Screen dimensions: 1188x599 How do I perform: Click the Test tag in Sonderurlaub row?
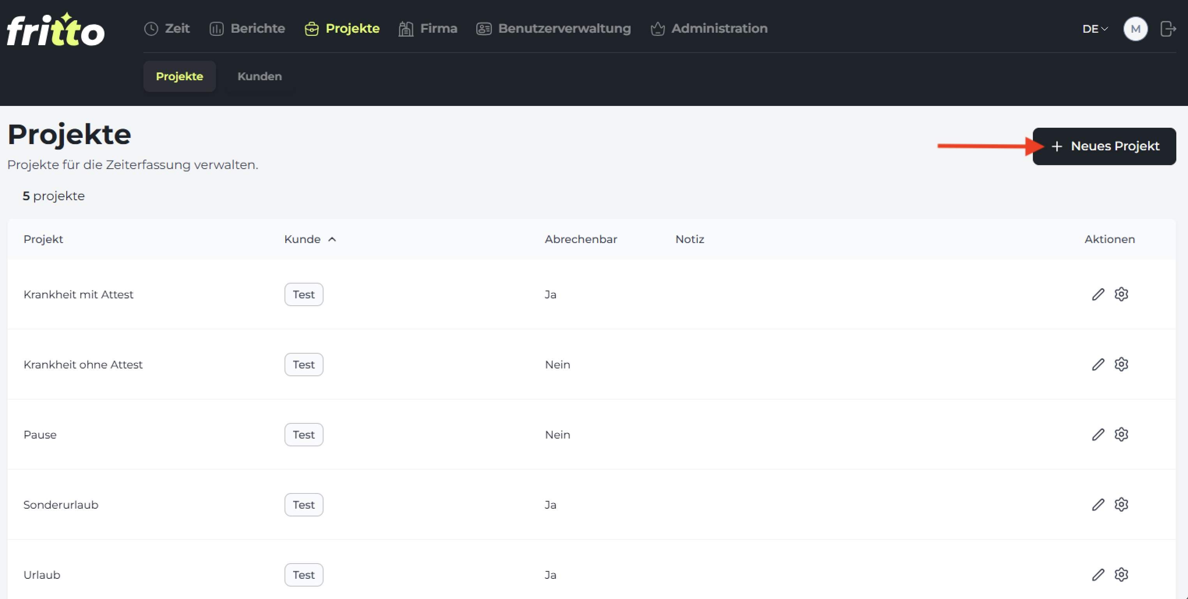[x=304, y=504]
